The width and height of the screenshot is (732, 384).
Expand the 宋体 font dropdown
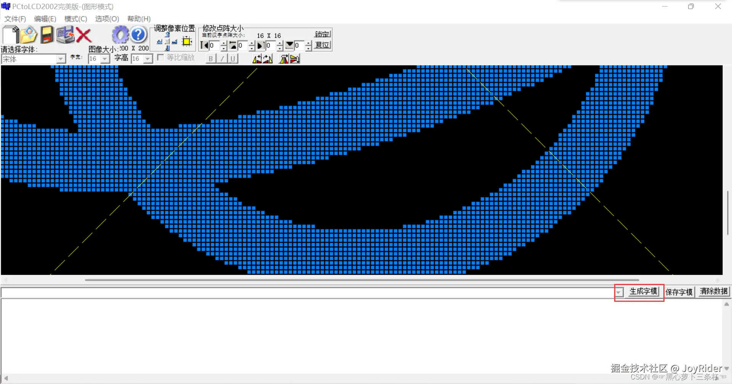pos(61,59)
